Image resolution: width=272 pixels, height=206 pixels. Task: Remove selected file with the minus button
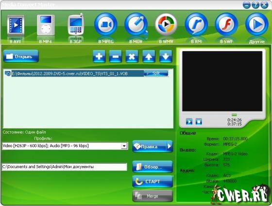[116, 56]
